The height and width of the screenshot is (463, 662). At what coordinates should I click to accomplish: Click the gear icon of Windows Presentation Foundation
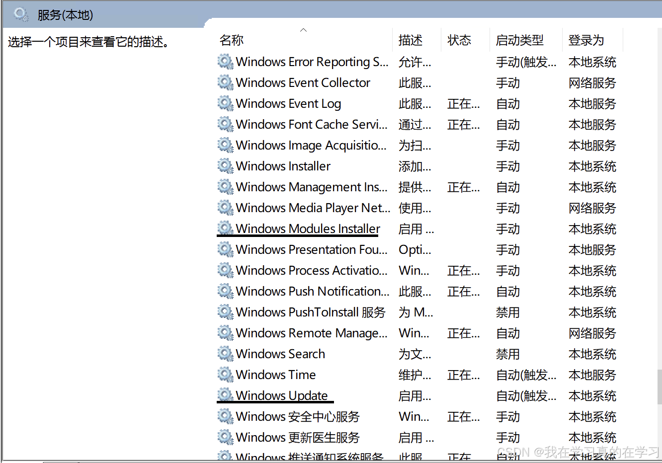[x=225, y=249]
